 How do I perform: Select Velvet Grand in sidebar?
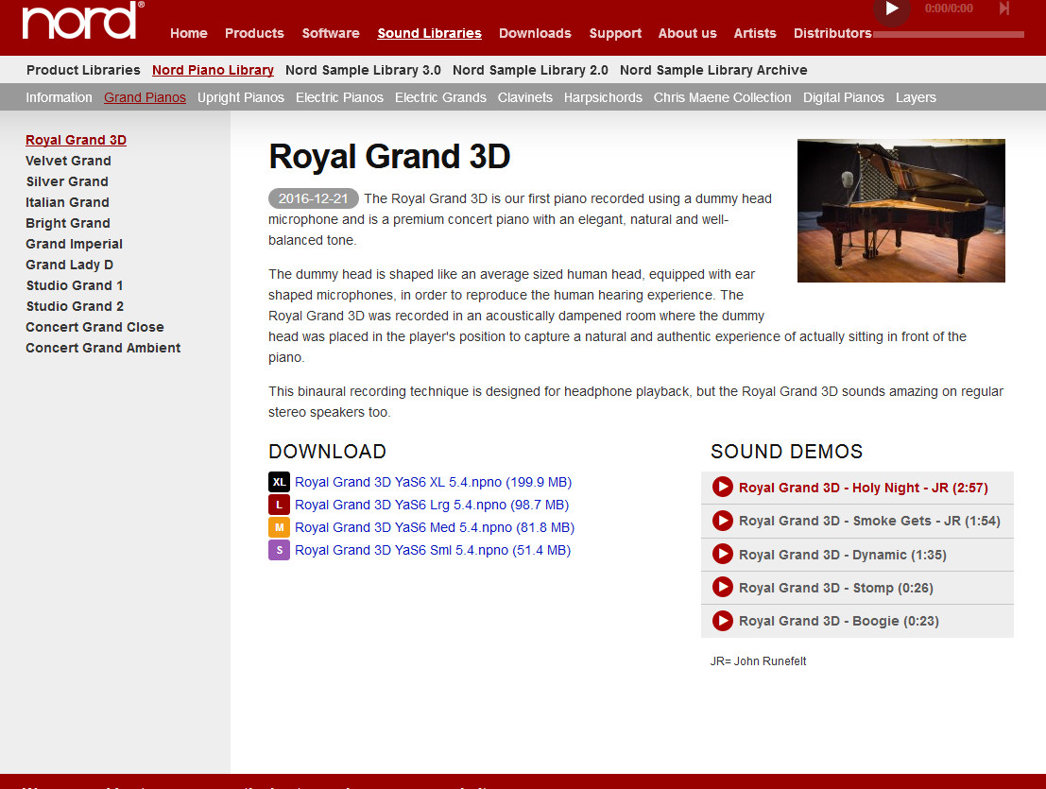(69, 161)
